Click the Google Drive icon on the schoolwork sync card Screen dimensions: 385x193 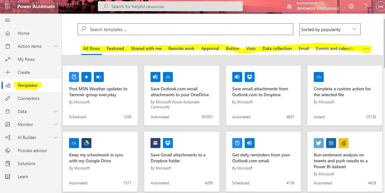86,143
